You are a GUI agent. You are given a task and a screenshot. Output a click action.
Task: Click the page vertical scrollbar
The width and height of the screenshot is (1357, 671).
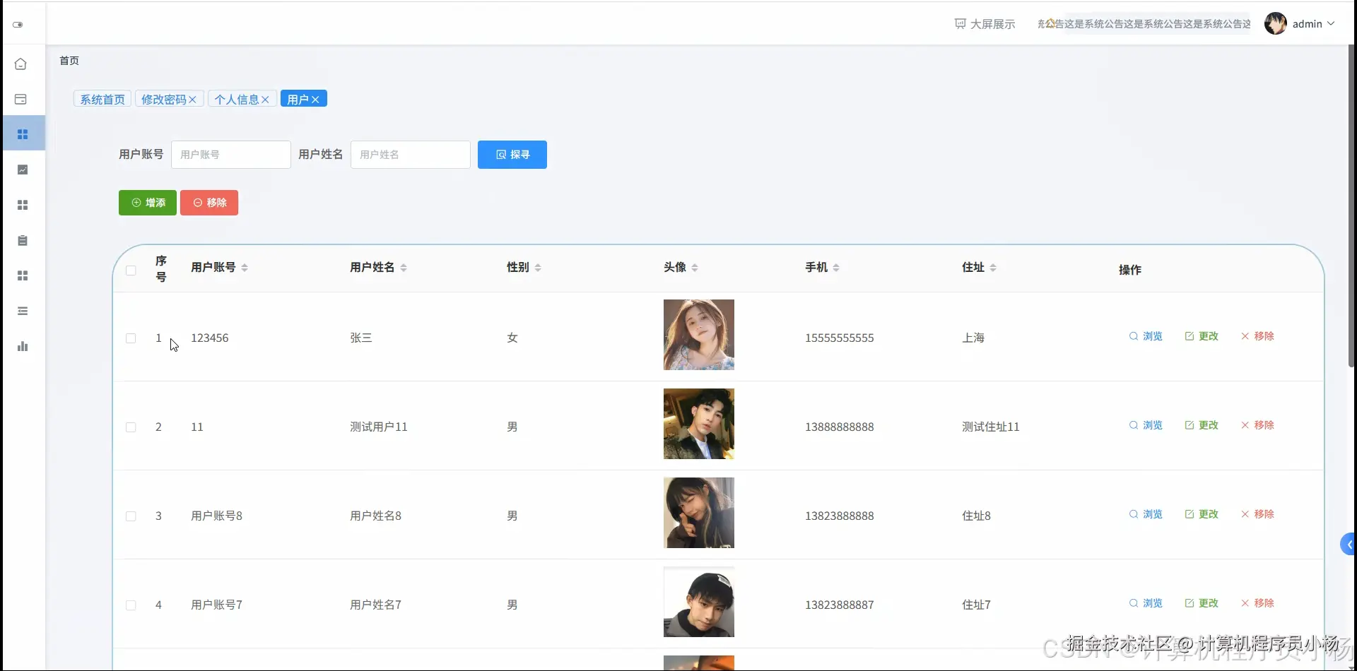1352,205
